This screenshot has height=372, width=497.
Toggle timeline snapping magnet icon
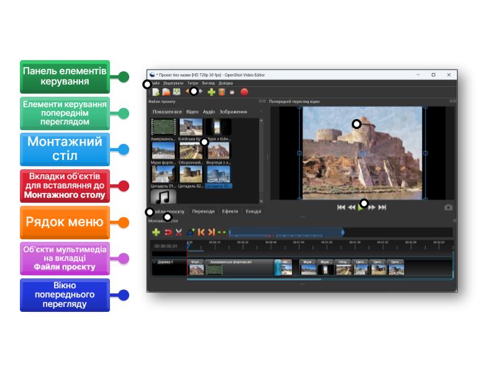167,232
